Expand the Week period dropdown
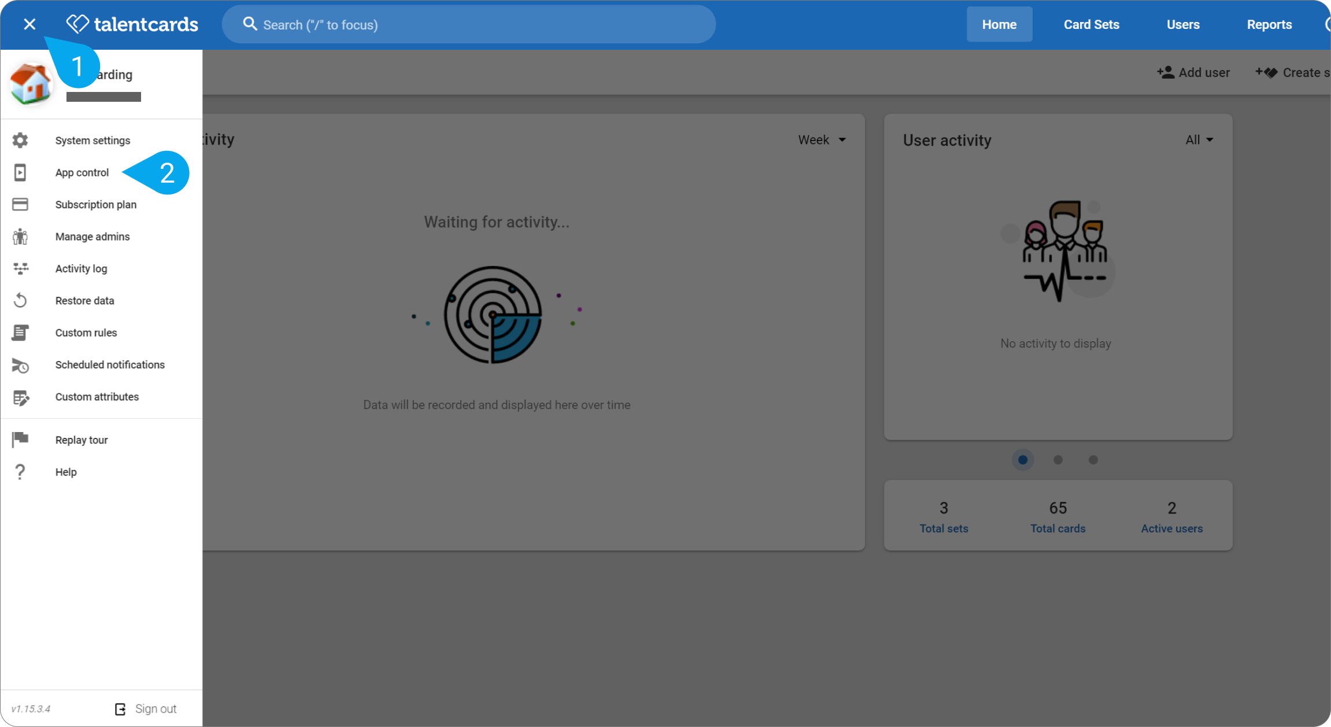 (822, 140)
